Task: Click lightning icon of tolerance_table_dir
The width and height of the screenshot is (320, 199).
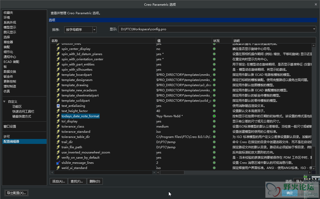Action: [58, 137]
